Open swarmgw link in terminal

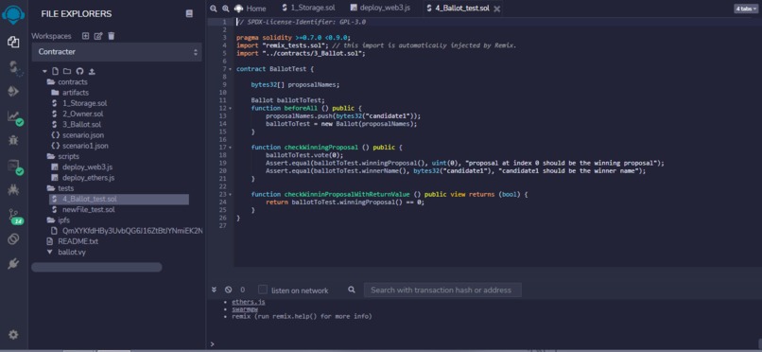[245, 308]
